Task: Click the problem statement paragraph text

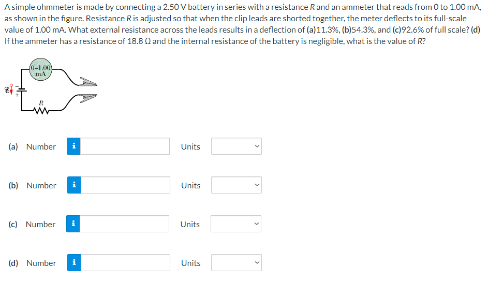Action: pos(243,24)
